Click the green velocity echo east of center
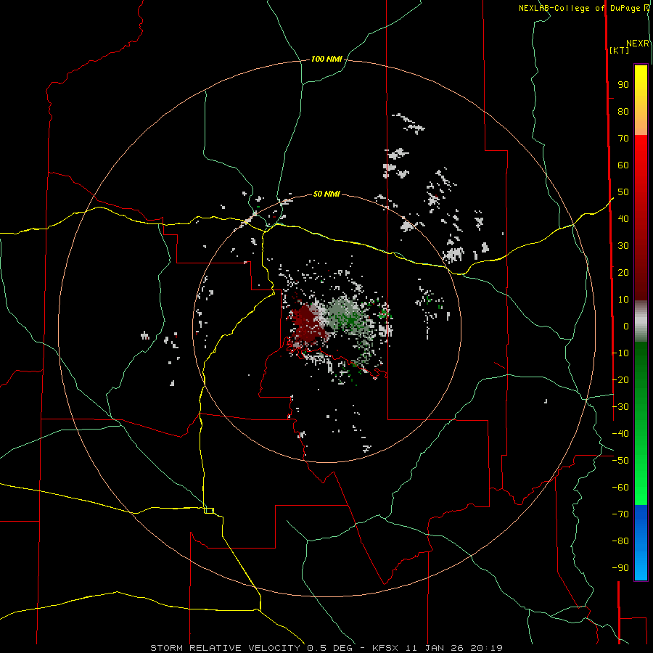 tap(348, 317)
